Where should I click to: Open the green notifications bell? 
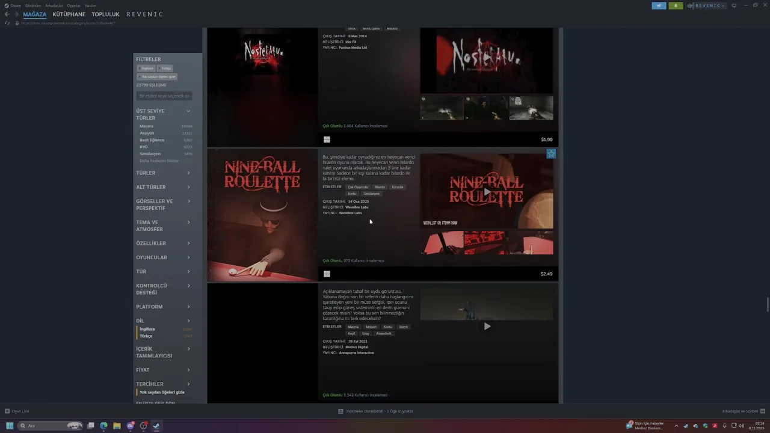[x=676, y=5]
